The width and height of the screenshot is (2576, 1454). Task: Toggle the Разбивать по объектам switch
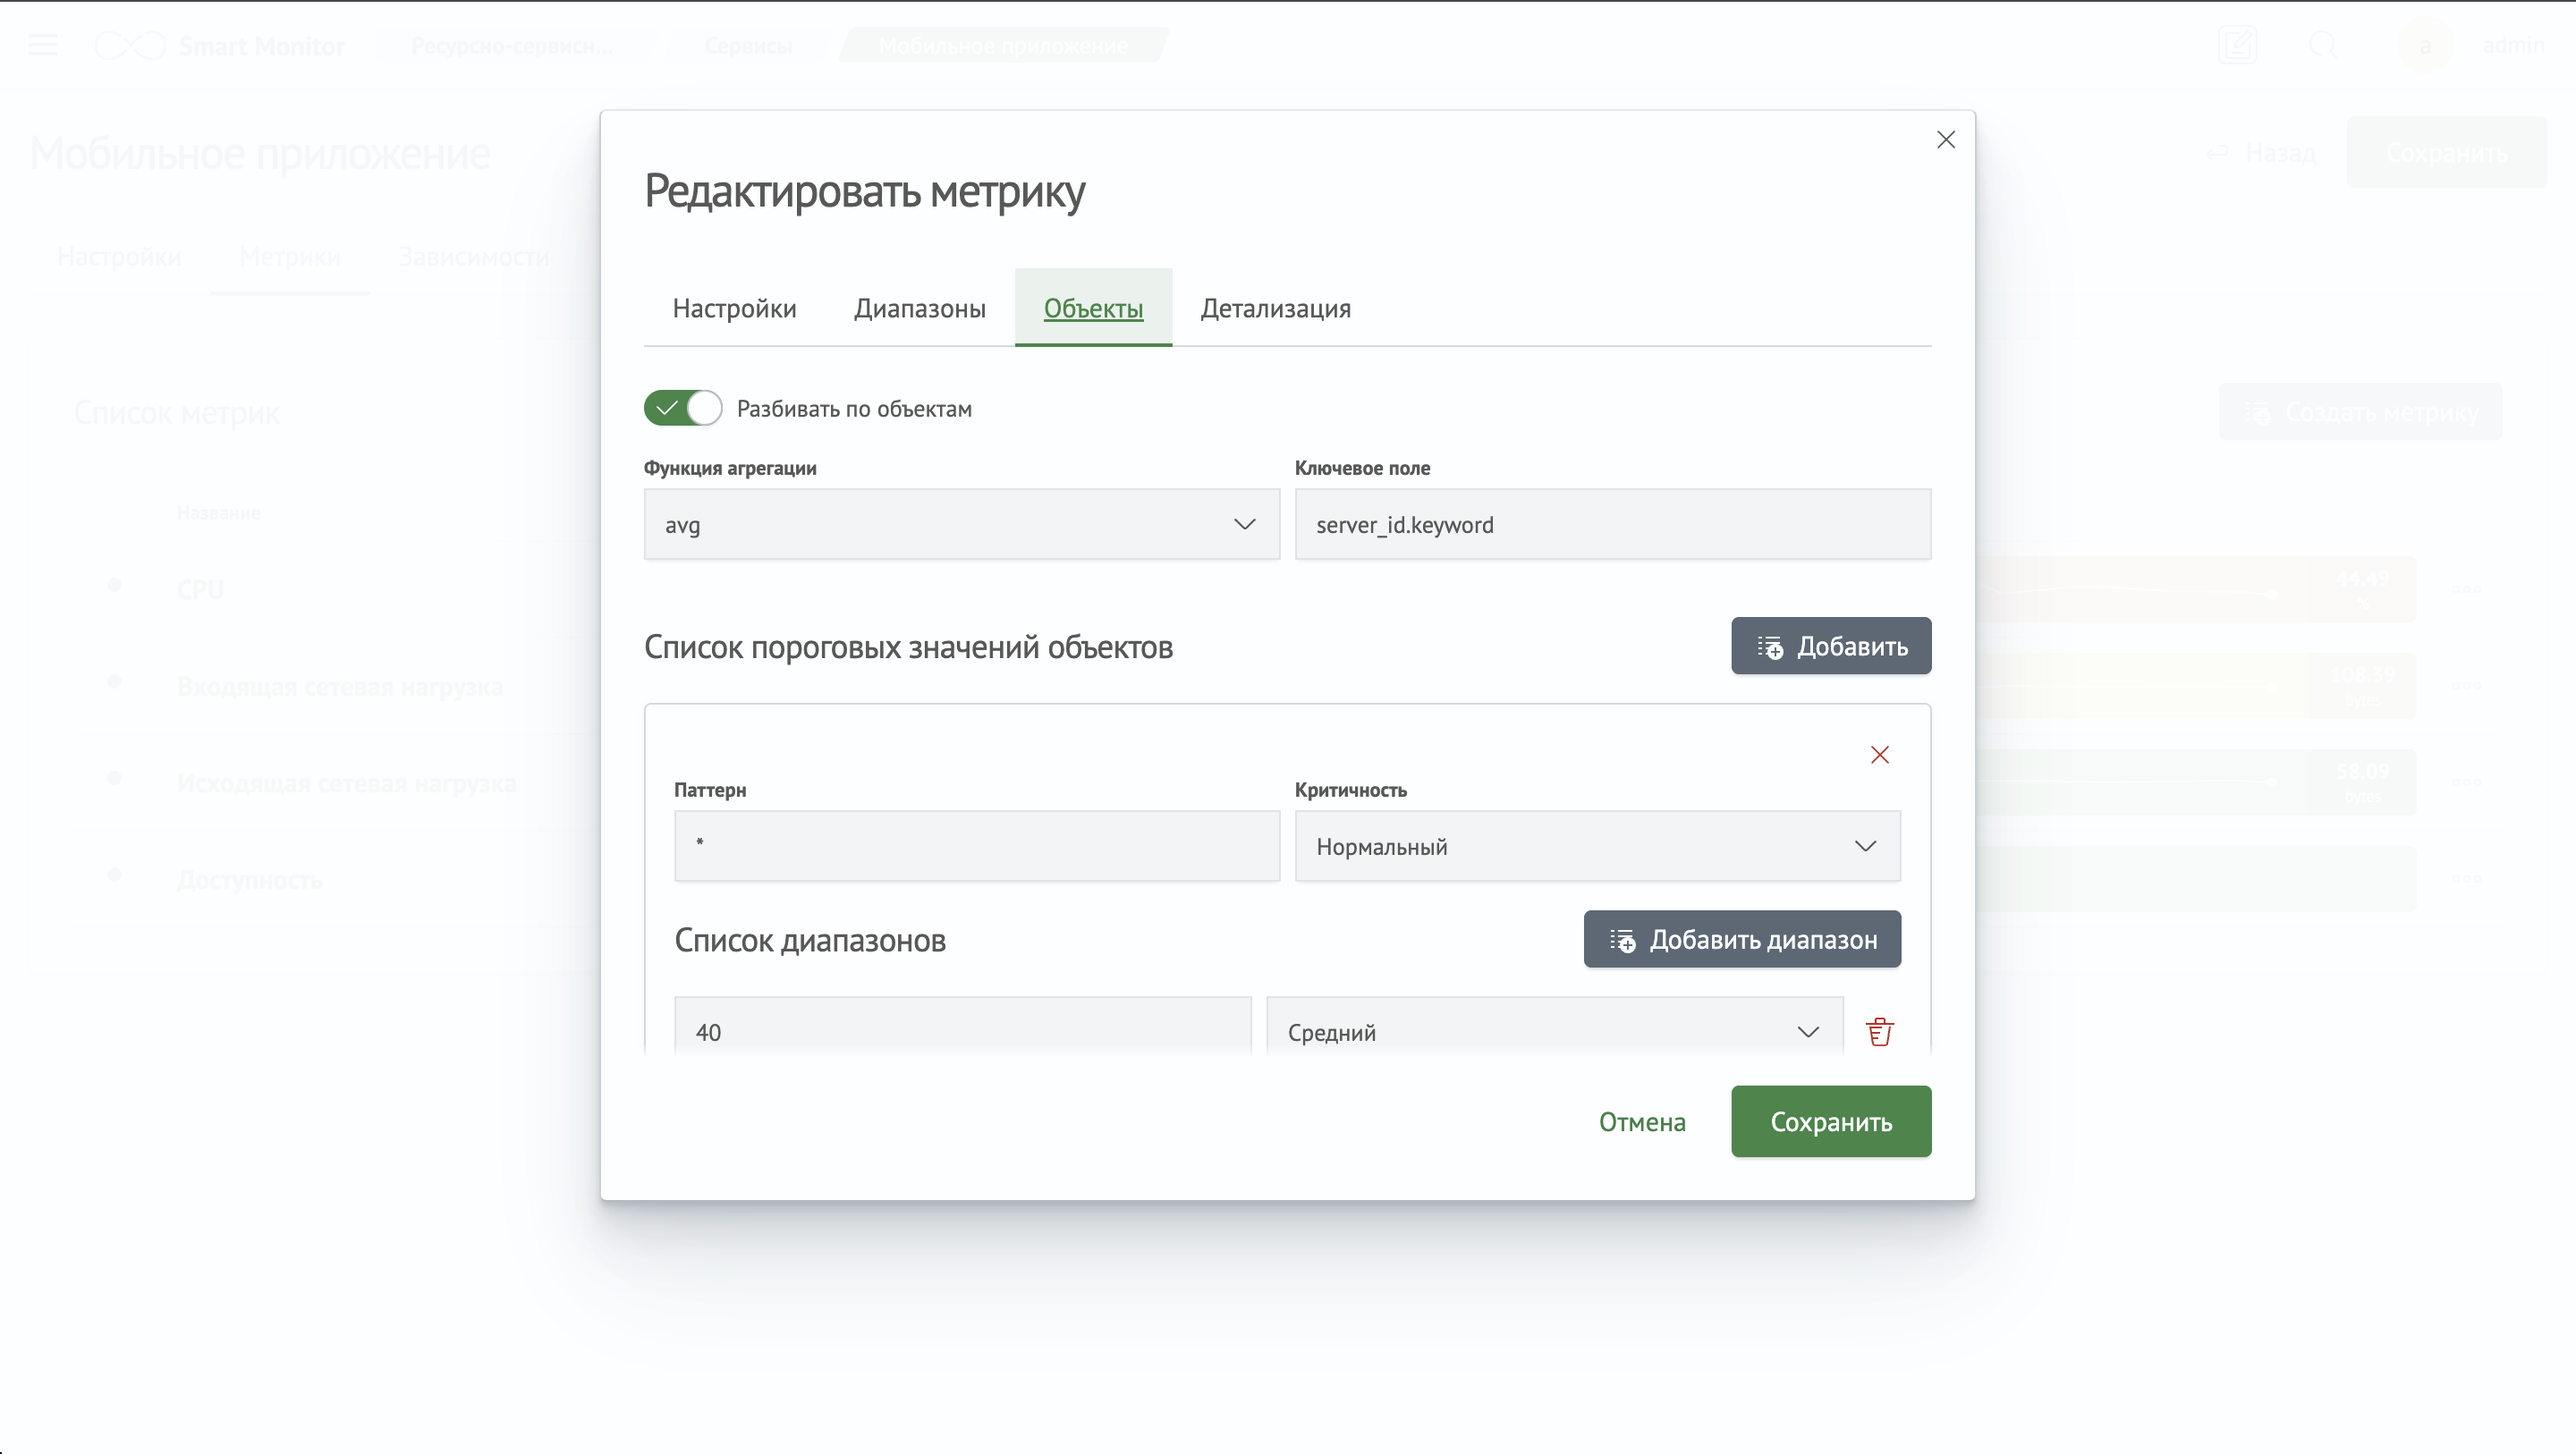pos(682,408)
